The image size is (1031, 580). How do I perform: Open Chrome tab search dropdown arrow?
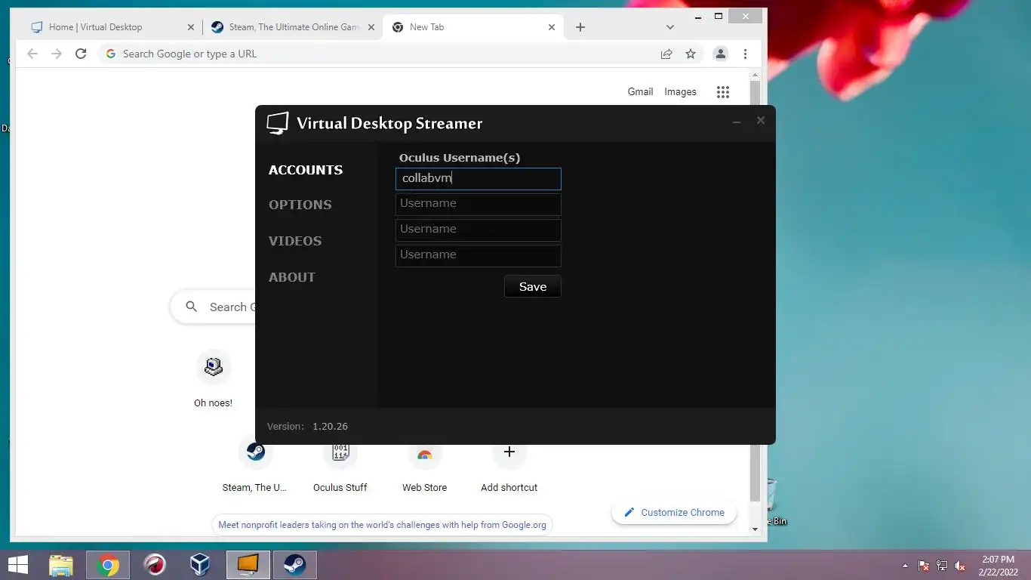click(670, 27)
